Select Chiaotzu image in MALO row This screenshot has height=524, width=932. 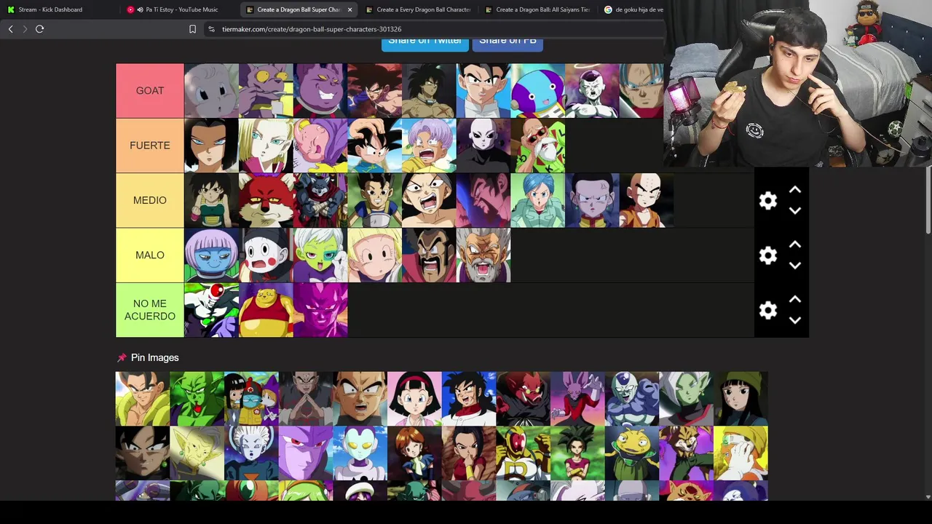[x=266, y=255]
